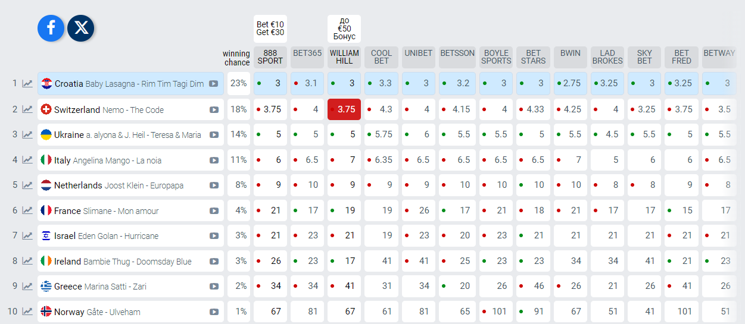Open the Switzerland Nemo - The Code entry
Screen dimensions: 745x324
[130, 109]
